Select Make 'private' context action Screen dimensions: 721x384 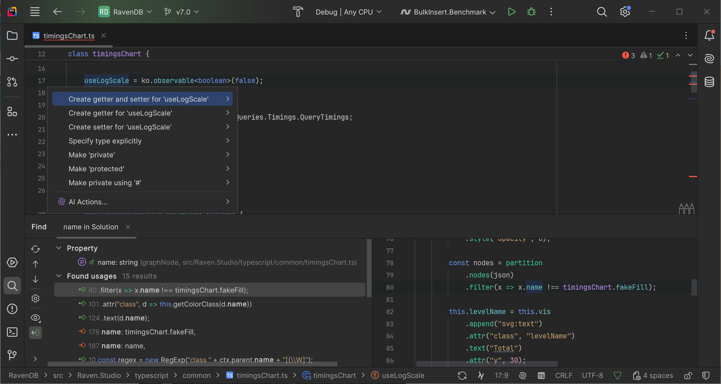coord(92,155)
